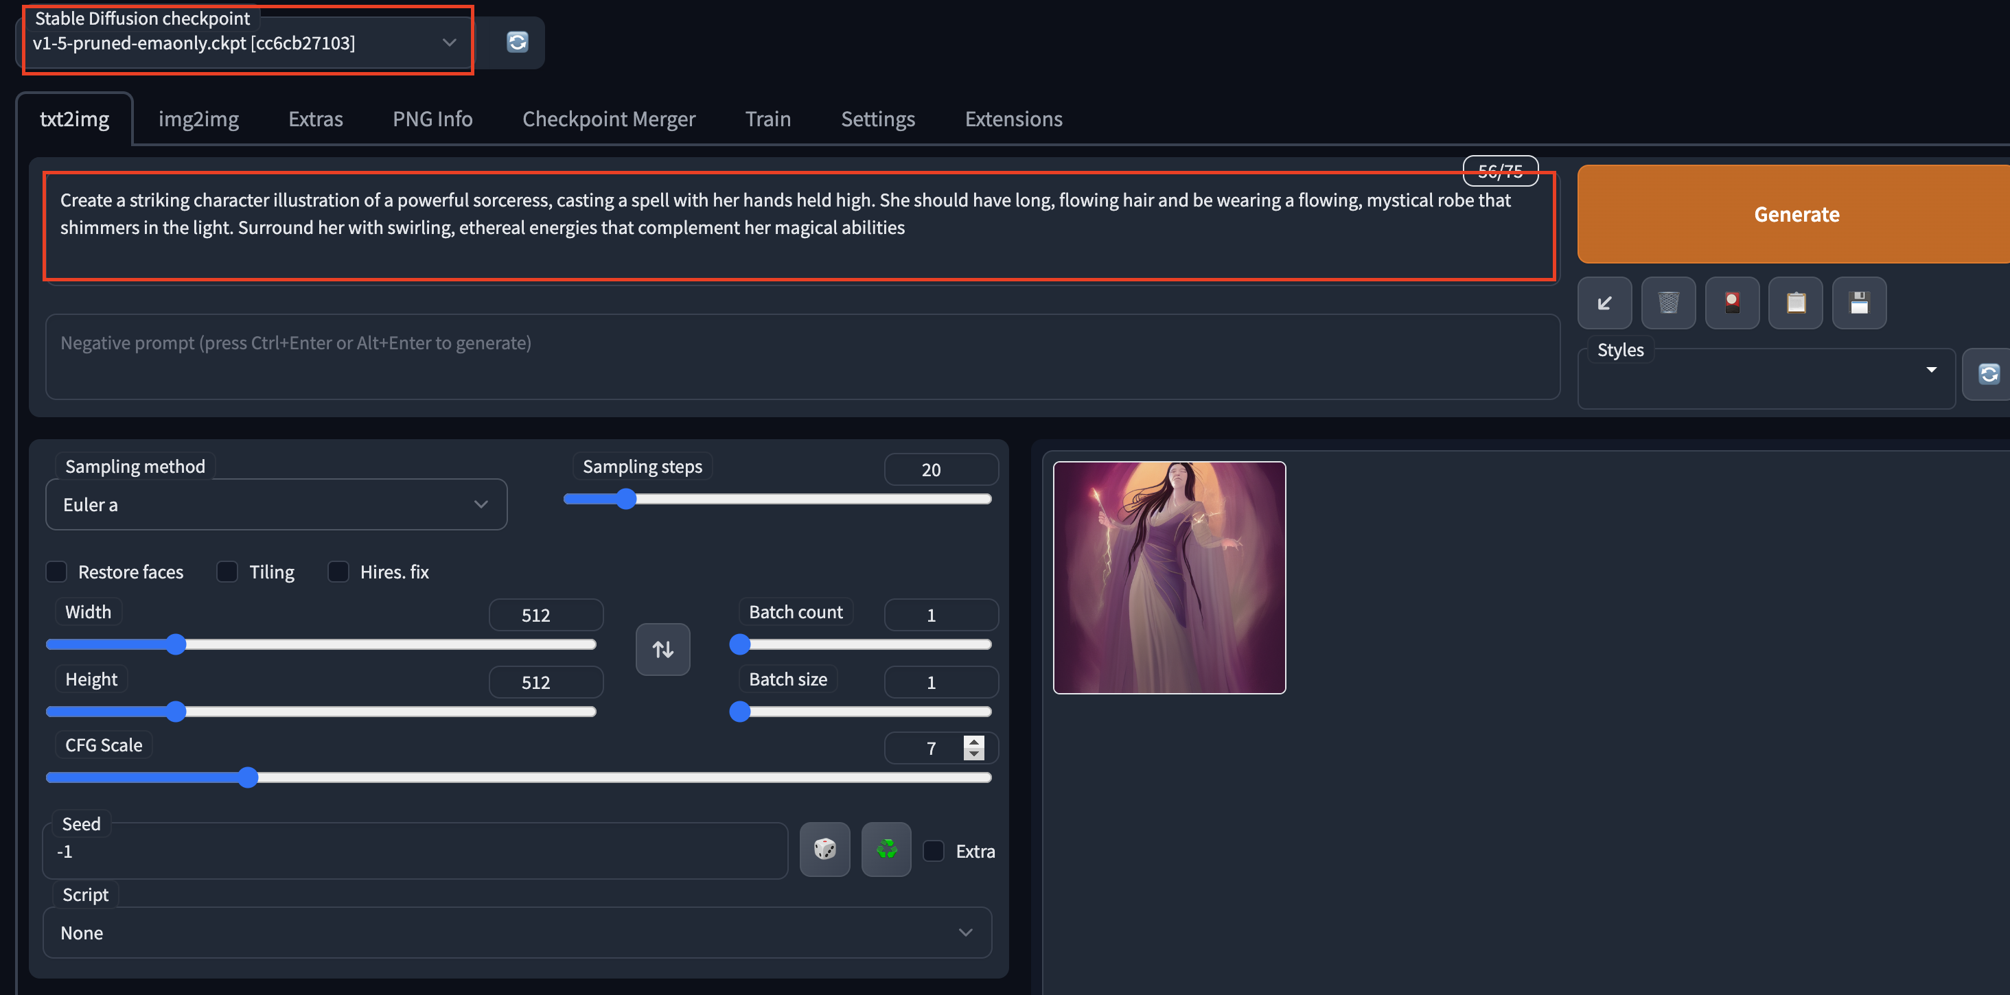
Task: Click the red card extra networks icon
Action: [x=1731, y=303]
